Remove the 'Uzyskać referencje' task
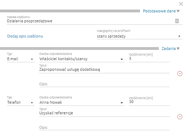The image size is (185, 137). click(180, 117)
